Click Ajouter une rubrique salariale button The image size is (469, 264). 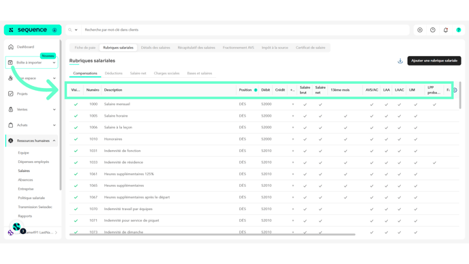pos(434,61)
